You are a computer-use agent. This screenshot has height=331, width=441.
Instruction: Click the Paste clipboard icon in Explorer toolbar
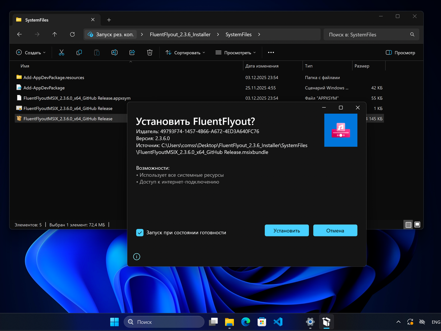pos(97,52)
